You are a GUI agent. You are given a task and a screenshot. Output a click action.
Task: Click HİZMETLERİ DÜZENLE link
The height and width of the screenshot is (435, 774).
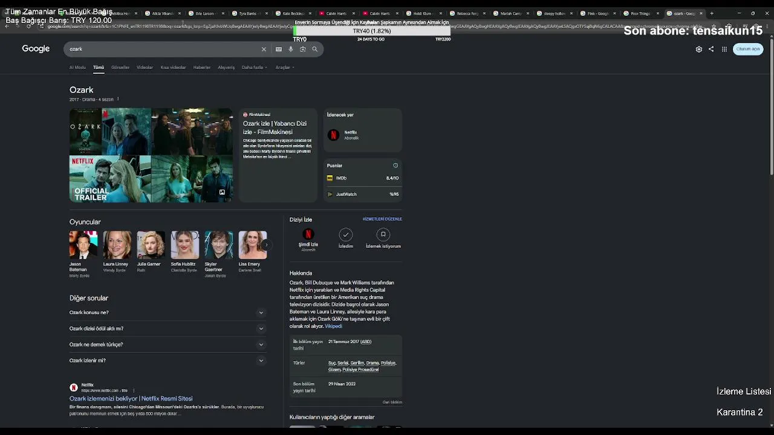pos(382,219)
